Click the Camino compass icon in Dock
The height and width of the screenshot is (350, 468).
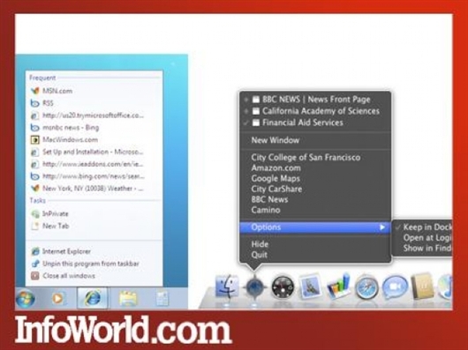[254, 287]
